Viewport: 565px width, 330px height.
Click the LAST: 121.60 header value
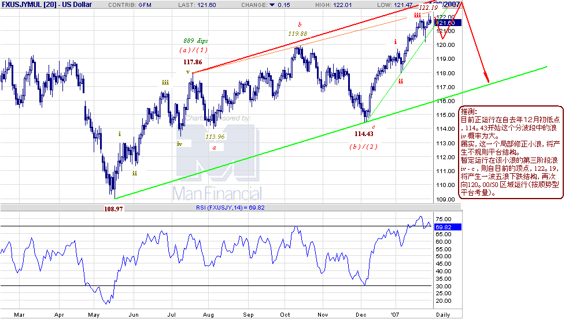pyautogui.click(x=197, y=5)
